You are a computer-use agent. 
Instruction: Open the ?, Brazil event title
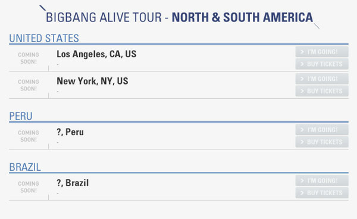pyautogui.click(x=73, y=183)
